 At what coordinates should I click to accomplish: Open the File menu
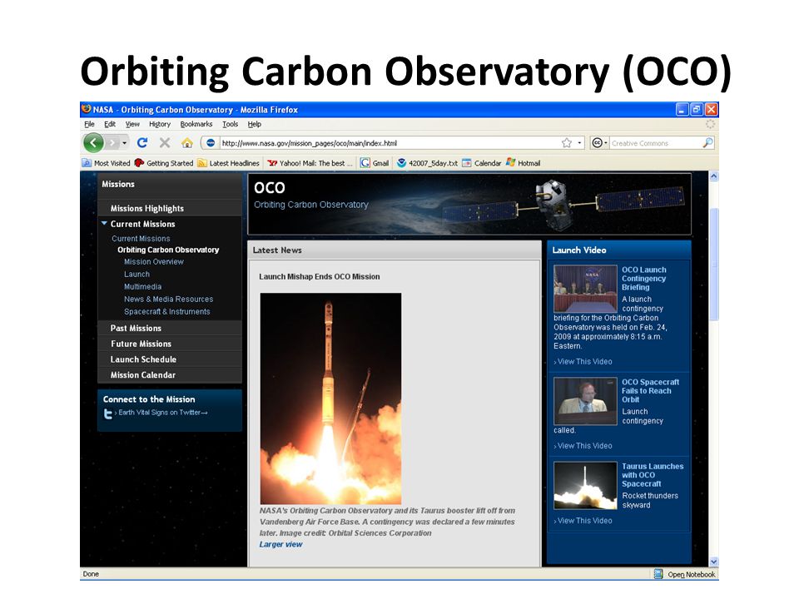[x=89, y=124]
